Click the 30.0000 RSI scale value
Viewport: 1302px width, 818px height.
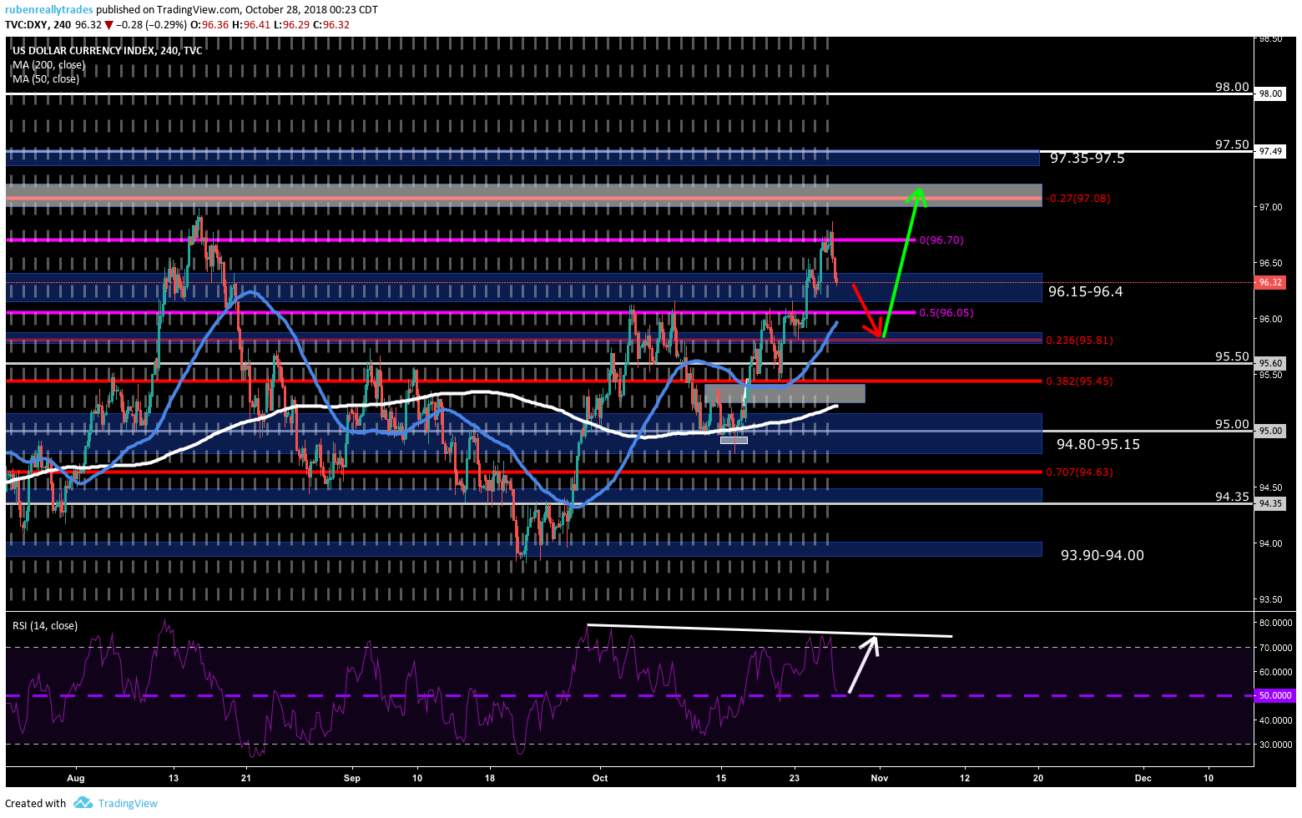click(1275, 745)
